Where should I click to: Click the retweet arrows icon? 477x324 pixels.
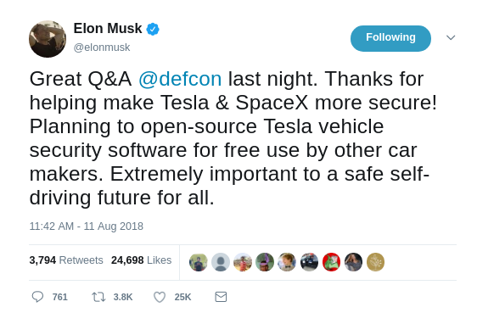pos(98,297)
